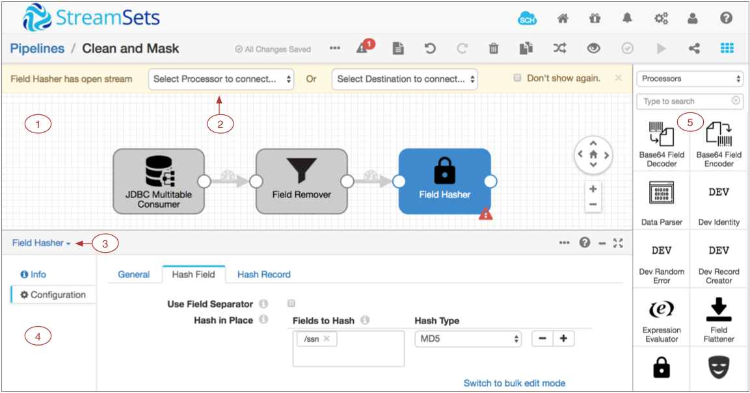This screenshot has width=750, height=393.
Task: Preview pipeline using the eye icon
Action: click(593, 49)
